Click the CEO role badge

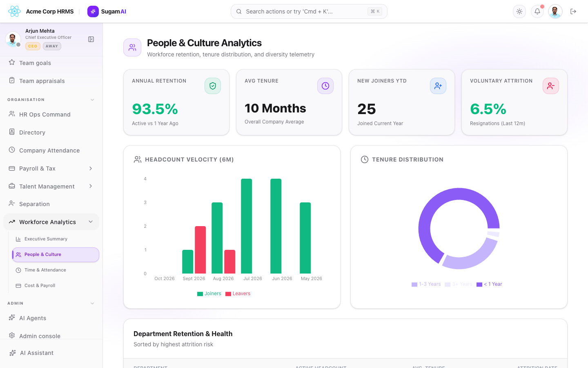[33, 46]
